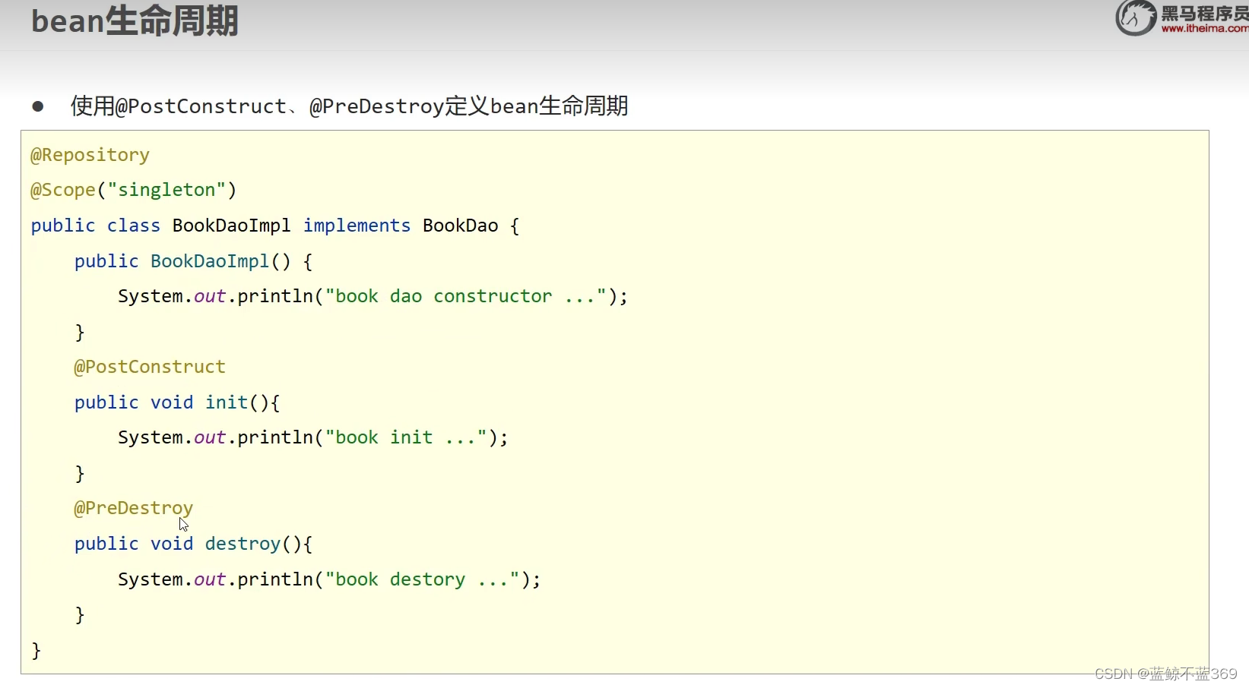Viewport: 1249px width, 688px height.
Task: Click the 'public BookDaoImpl() {' constructor line
Action: click(x=194, y=261)
